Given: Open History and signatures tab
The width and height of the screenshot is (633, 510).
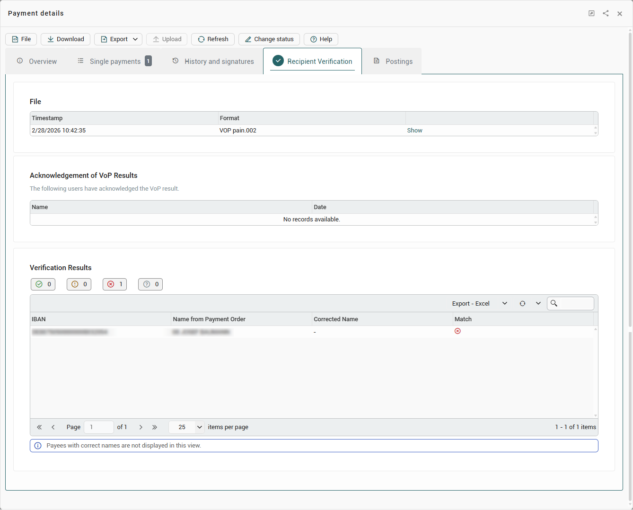Looking at the screenshot, I should pos(213,62).
